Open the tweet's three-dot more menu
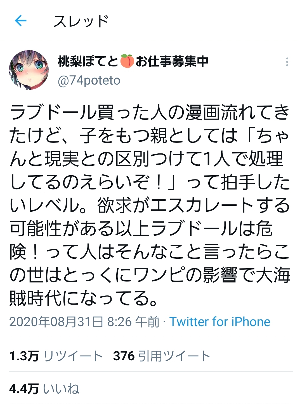 287,62
